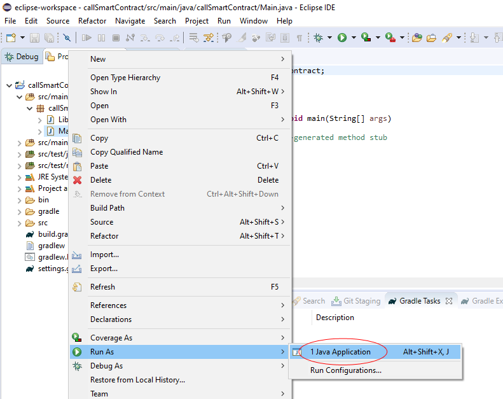Click Import... in context menu
Viewport: 503px width, 399px height.
tap(179, 255)
